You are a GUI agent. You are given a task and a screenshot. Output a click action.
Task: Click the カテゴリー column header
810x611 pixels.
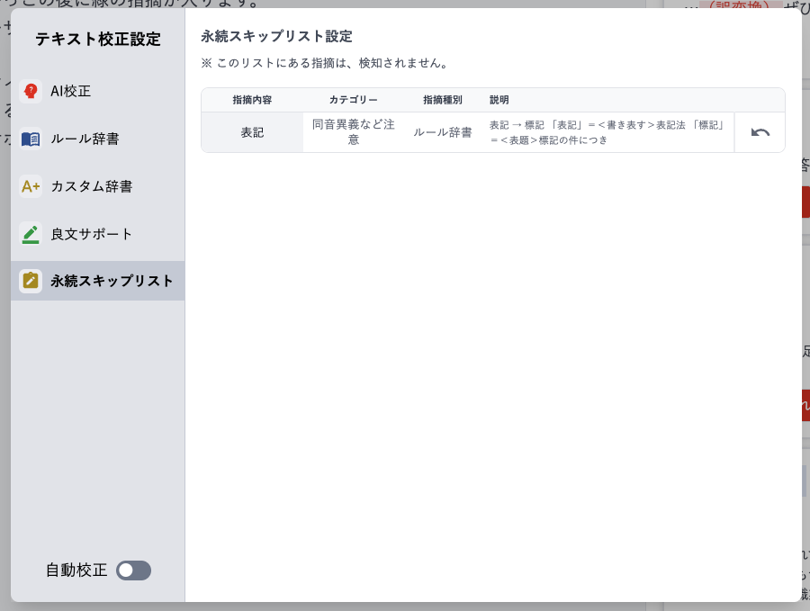(x=353, y=100)
